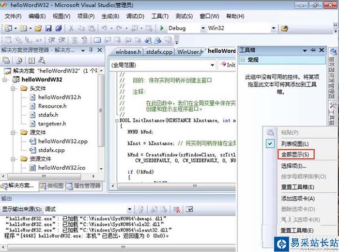Start debugging with green play icon

click(x=162, y=28)
